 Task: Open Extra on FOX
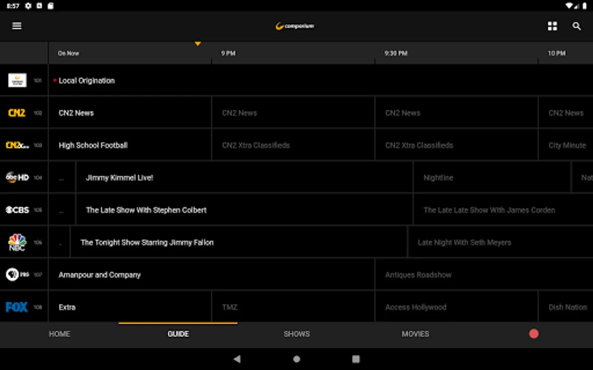(x=130, y=307)
